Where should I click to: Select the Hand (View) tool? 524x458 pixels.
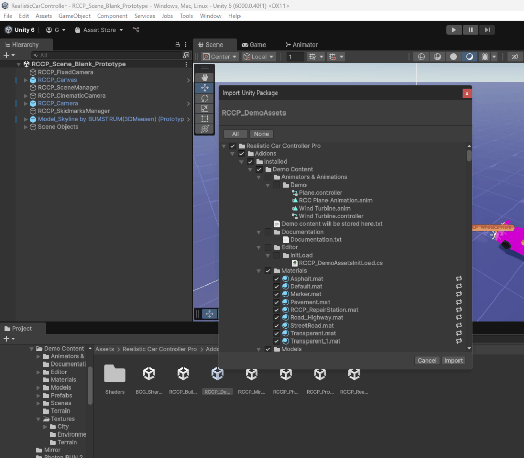point(205,77)
